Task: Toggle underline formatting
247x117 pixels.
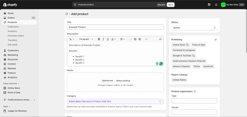Action: (108, 39)
